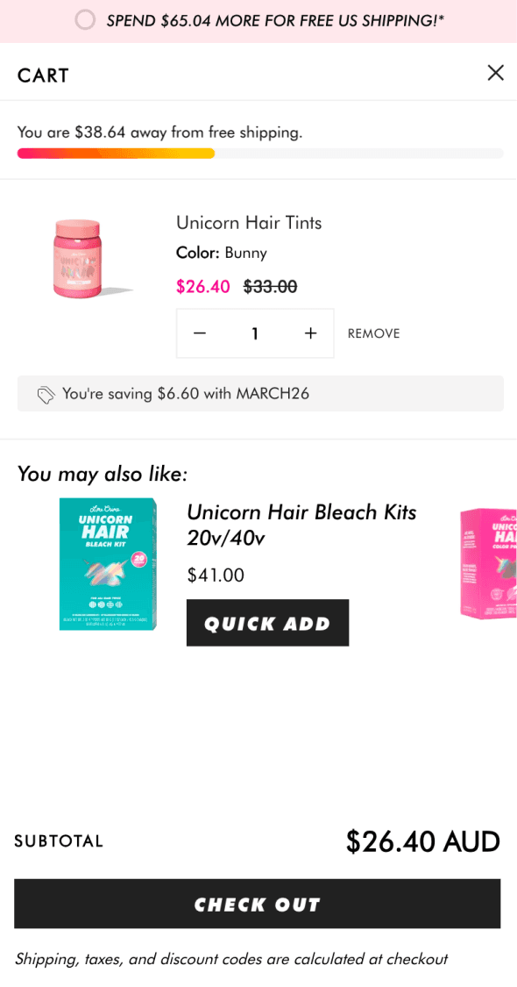
Task: Click the $26.40 AUD subtotal amount
Action: pos(422,840)
